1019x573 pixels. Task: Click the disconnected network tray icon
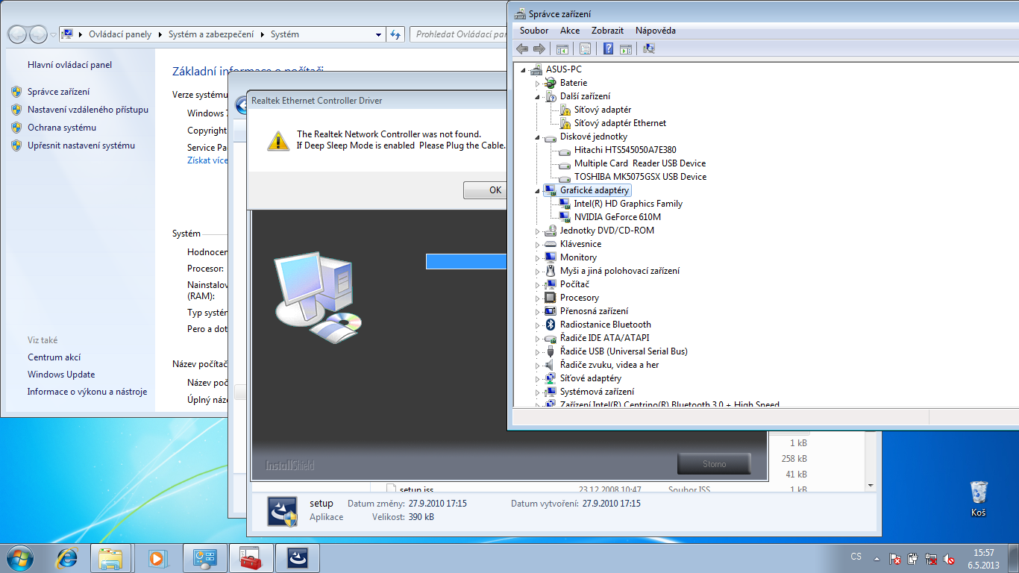pyautogui.click(x=931, y=558)
